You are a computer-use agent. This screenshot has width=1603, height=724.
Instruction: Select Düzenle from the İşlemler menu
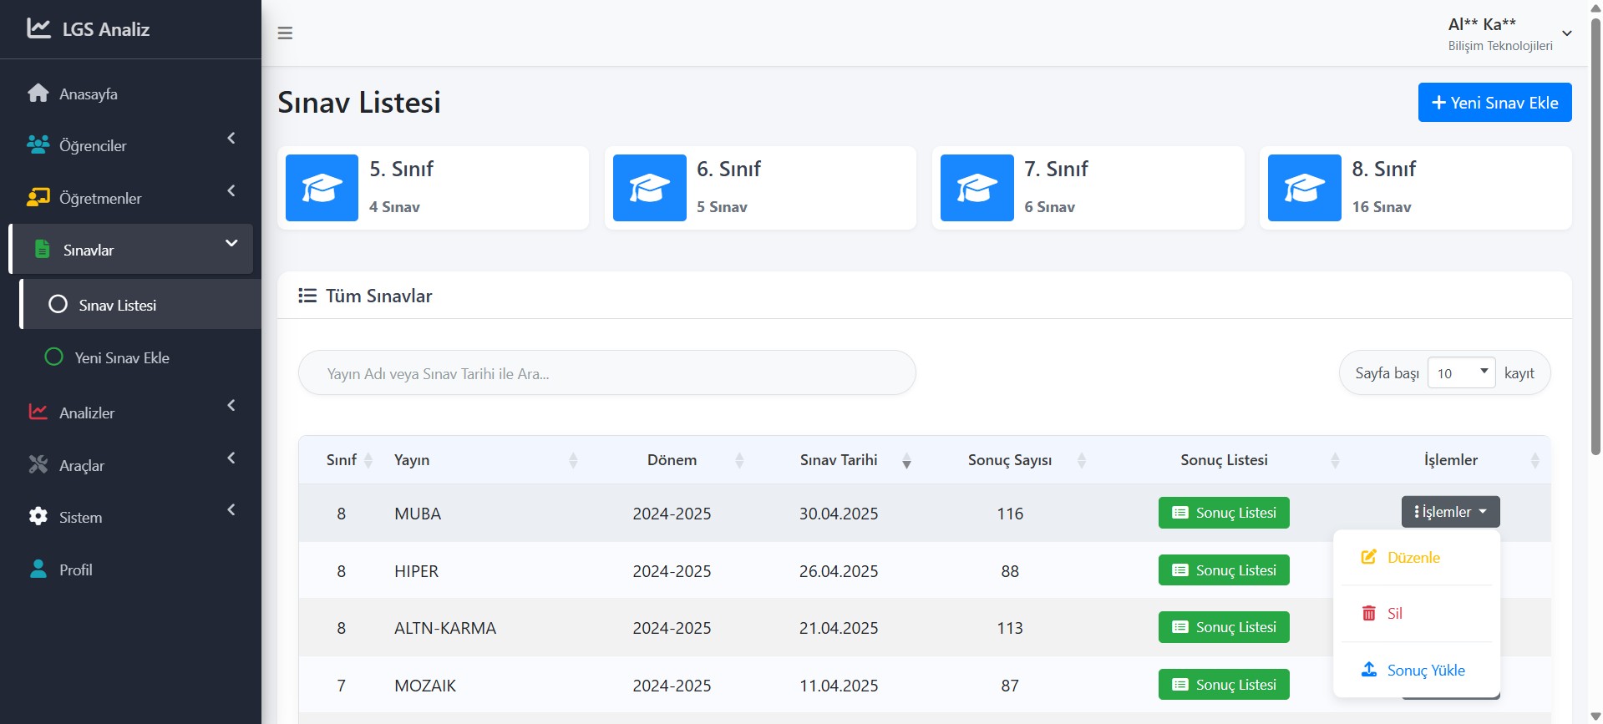coord(1413,558)
